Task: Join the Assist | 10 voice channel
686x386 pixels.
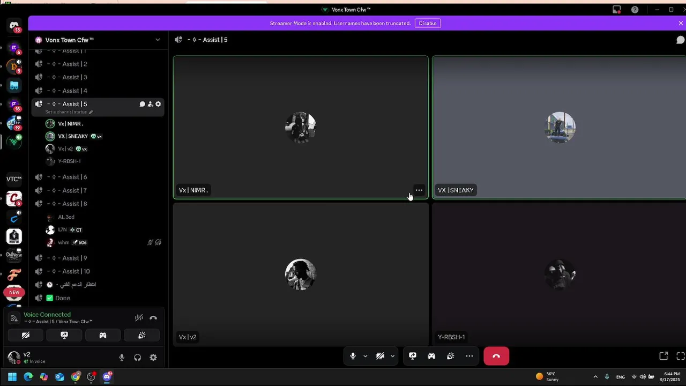Action: (x=98, y=271)
